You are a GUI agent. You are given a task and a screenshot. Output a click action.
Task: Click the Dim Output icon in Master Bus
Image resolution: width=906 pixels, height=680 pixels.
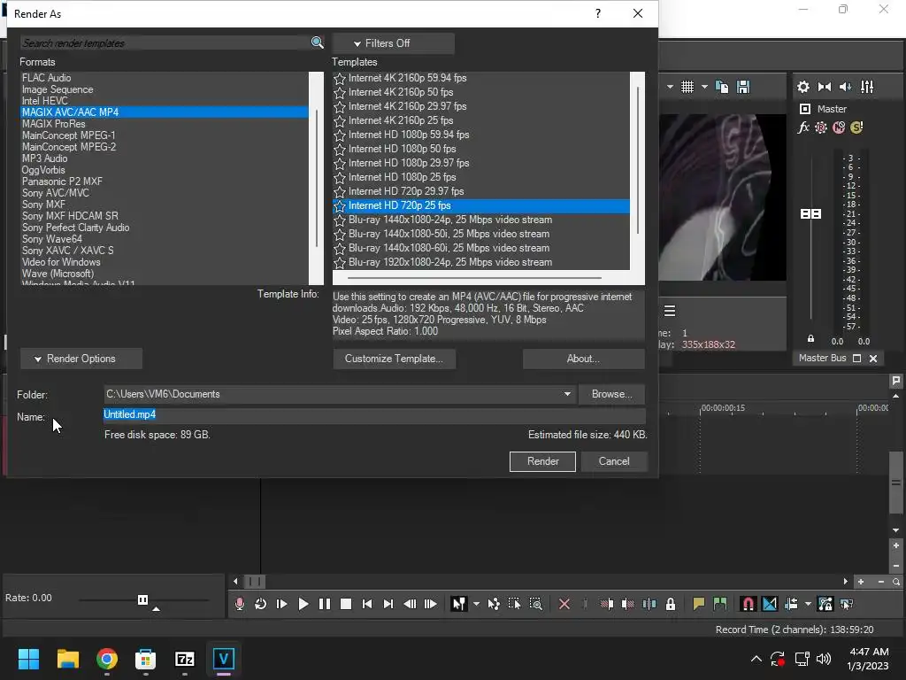coord(845,87)
